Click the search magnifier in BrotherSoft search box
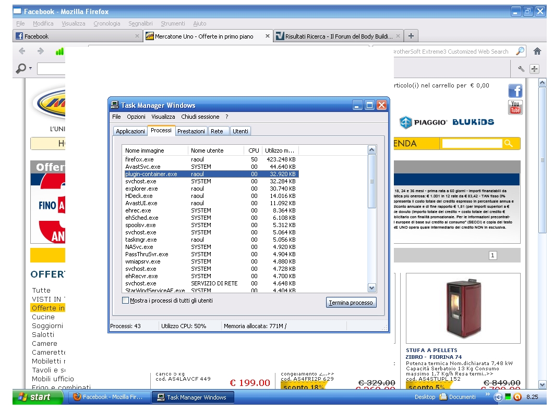The image size is (553, 413). point(520,51)
